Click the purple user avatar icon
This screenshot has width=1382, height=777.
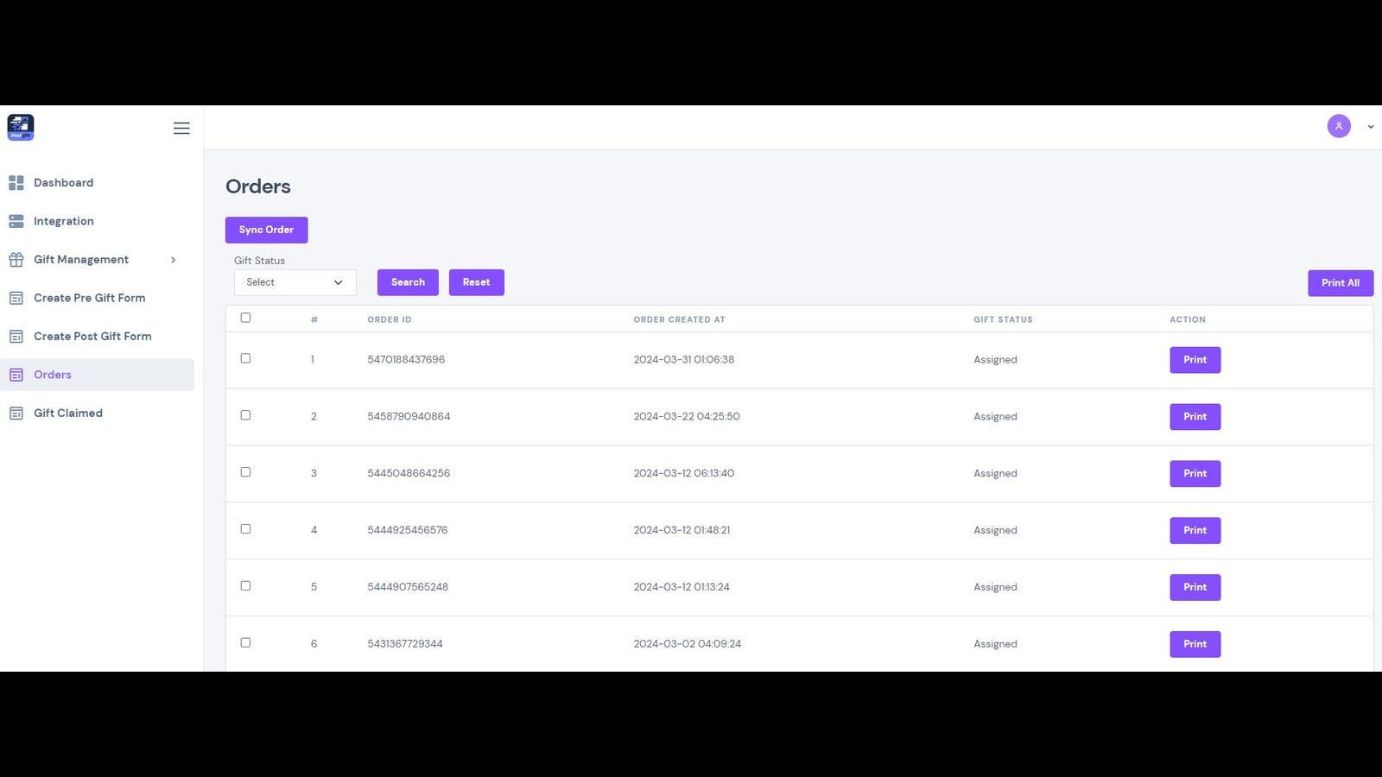pos(1339,126)
